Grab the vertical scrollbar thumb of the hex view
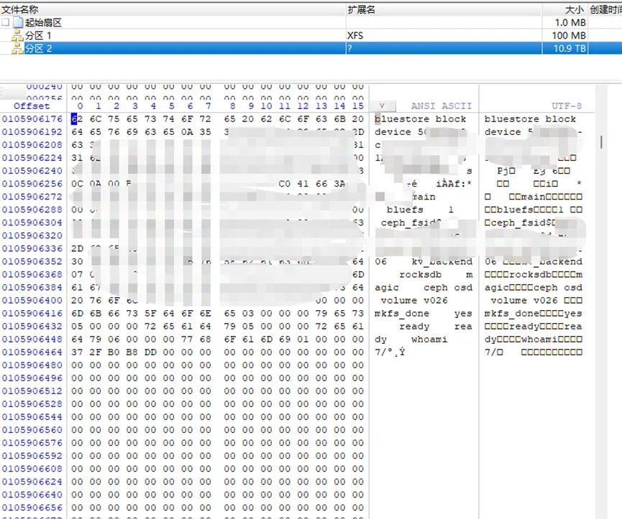This screenshot has height=519, width=622. (x=601, y=142)
